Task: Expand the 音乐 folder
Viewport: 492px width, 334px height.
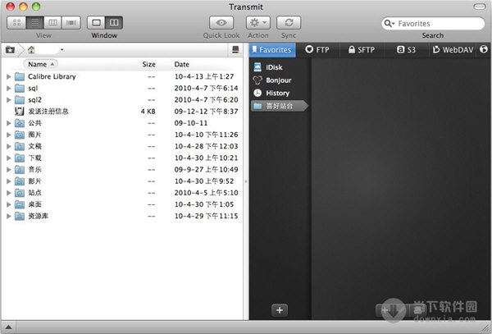Action: point(9,170)
